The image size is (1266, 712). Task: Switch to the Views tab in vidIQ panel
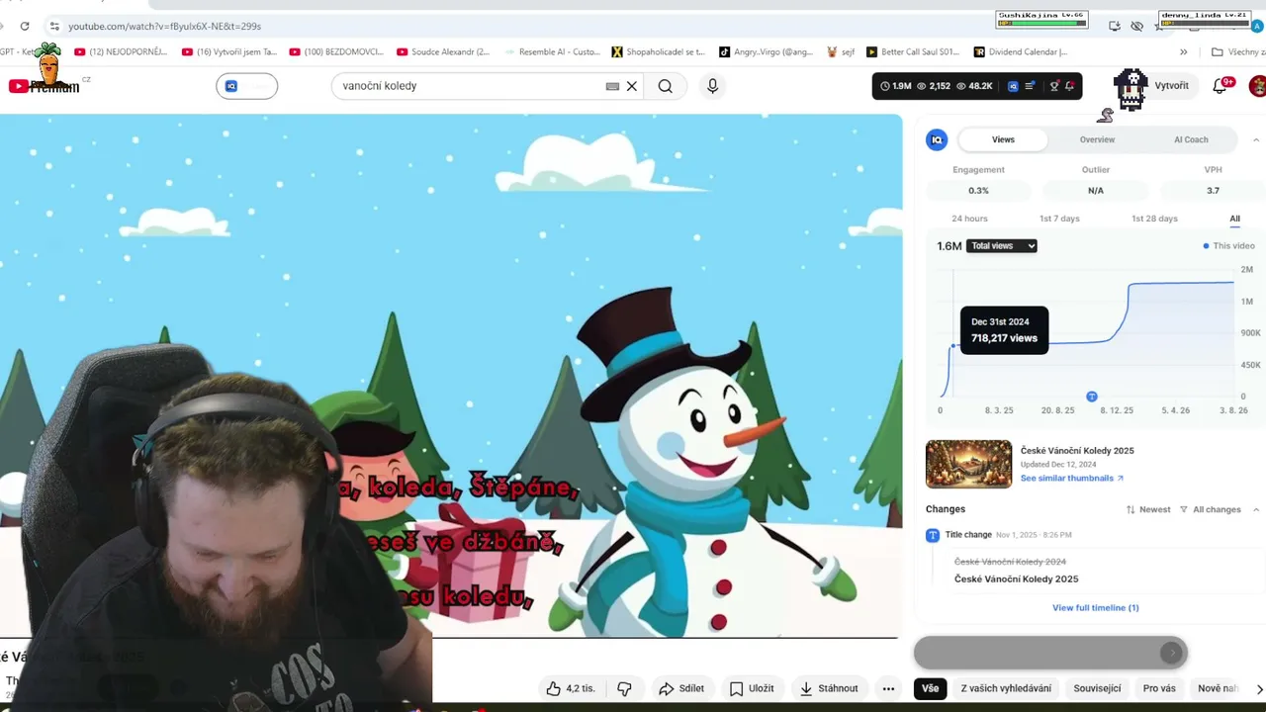[x=1003, y=139]
